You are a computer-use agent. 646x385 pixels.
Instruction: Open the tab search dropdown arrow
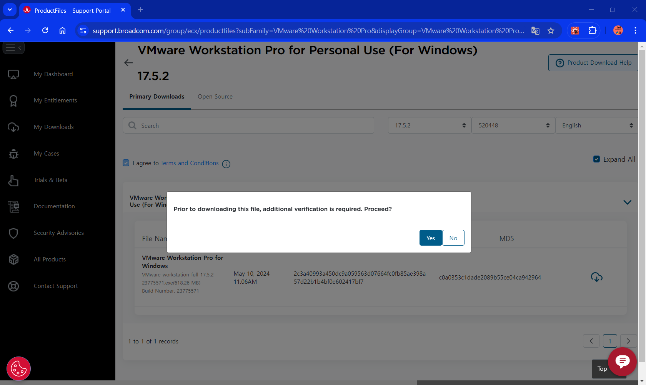click(x=10, y=10)
